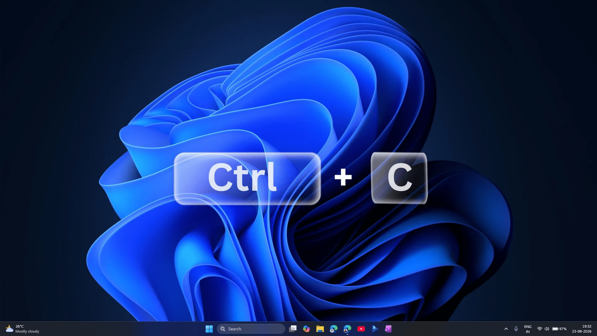Viewport: 597px width, 336px height.
Task: Open the OneNote app in the taskbar
Action: [388, 329]
